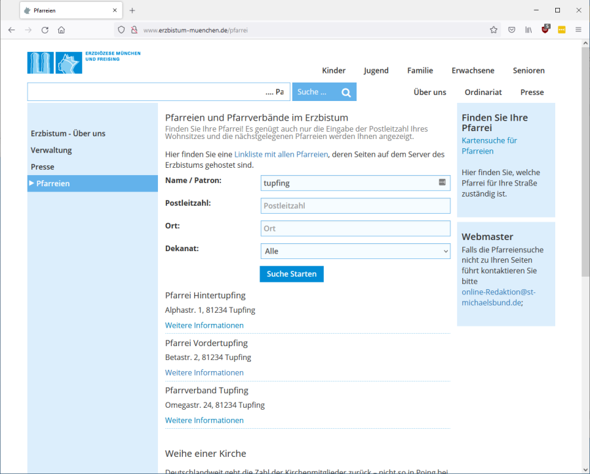This screenshot has height=474, width=590.
Task: Open Weitere Informationen for Pfarrei Vordertupfing
Action: click(x=204, y=372)
